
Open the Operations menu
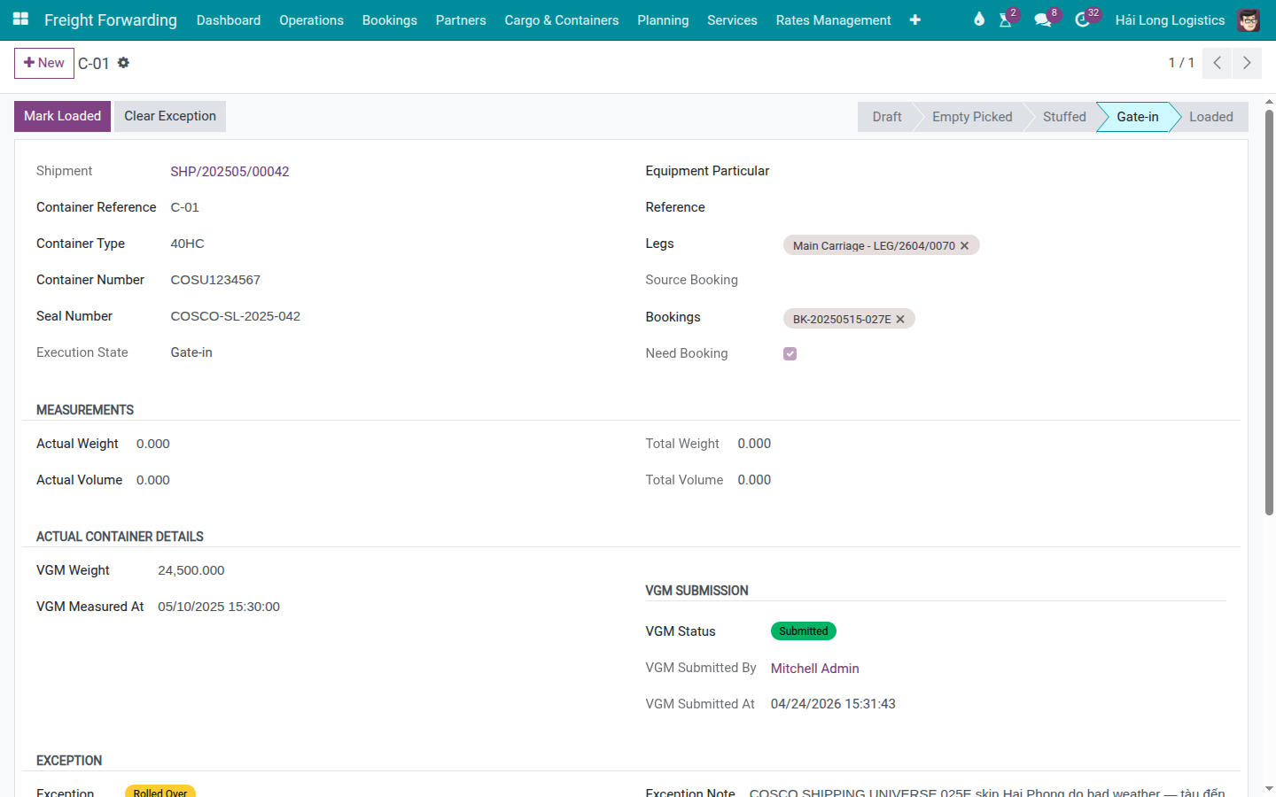click(x=311, y=19)
